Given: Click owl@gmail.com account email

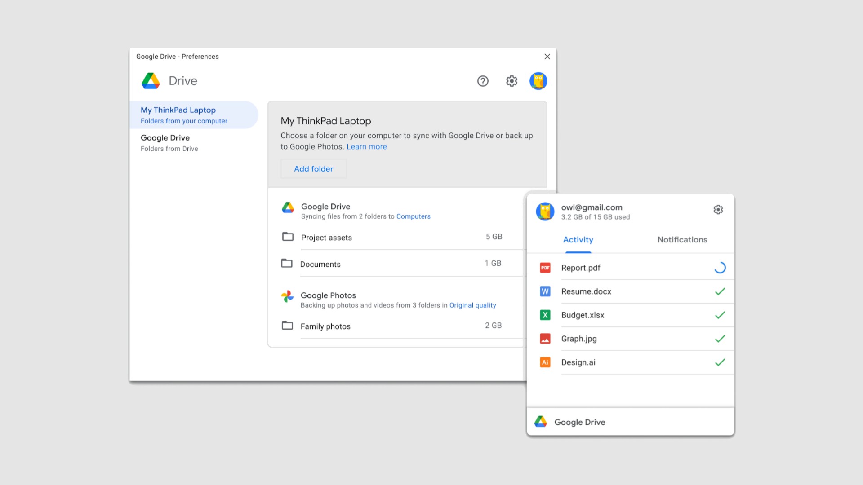Looking at the screenshot, I should (592, 207).
